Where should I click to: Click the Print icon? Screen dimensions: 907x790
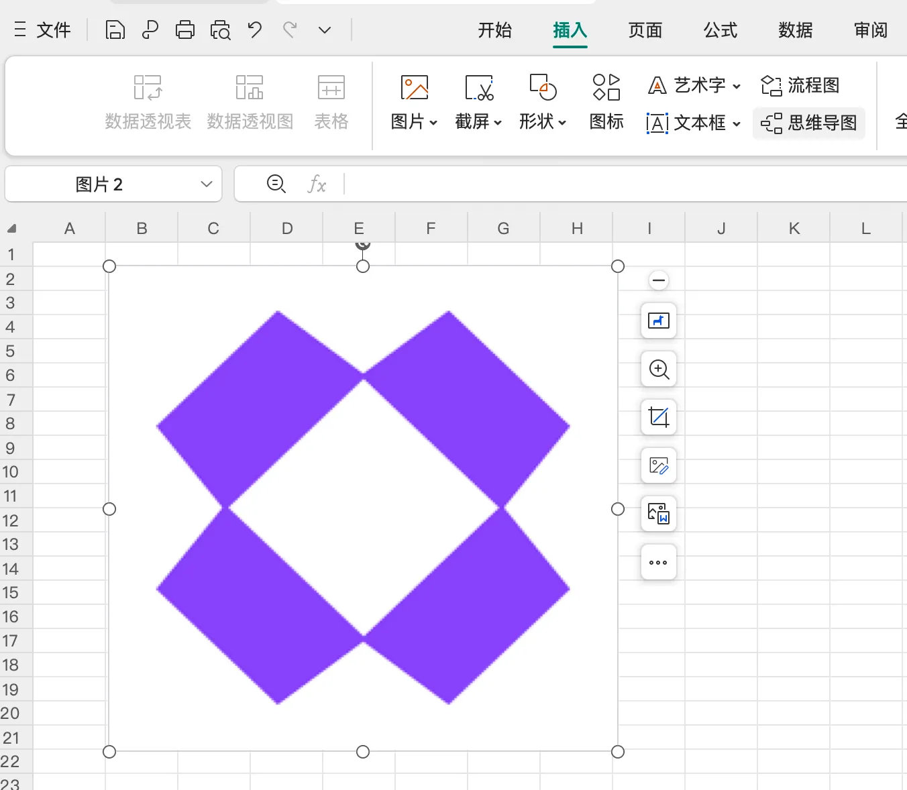pyautogui.click(x=185, y=30)
